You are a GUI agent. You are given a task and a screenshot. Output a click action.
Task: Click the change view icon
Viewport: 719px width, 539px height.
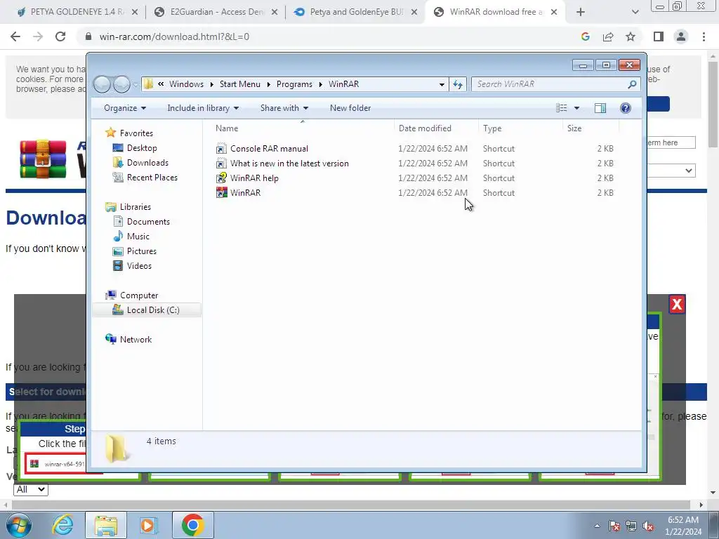tap(561, 108)
